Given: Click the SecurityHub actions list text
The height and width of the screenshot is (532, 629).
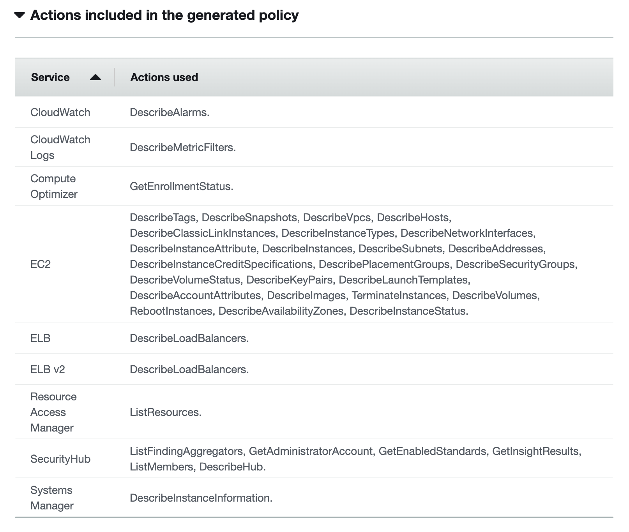Looking at the screenshot, I should coord(355,459).
